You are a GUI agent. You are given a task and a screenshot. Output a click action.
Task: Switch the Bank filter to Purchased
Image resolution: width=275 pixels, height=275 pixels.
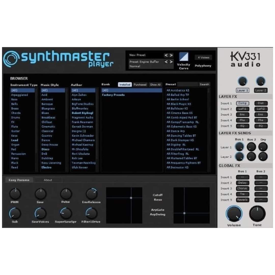click(140, 84)
